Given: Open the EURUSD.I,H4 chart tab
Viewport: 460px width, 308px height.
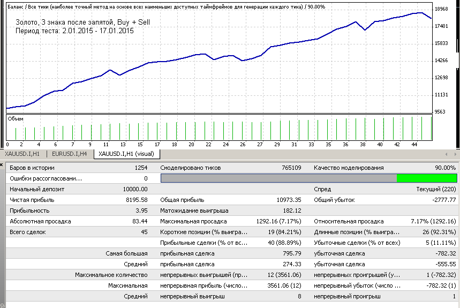Looking at the screenshot, I should click(69, 154).
